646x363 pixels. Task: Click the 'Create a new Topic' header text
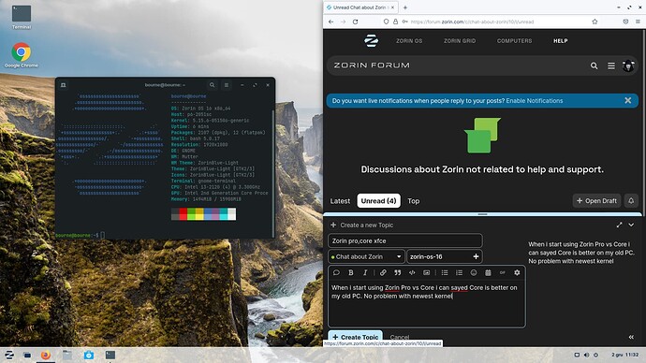click(x=367, y=225)
